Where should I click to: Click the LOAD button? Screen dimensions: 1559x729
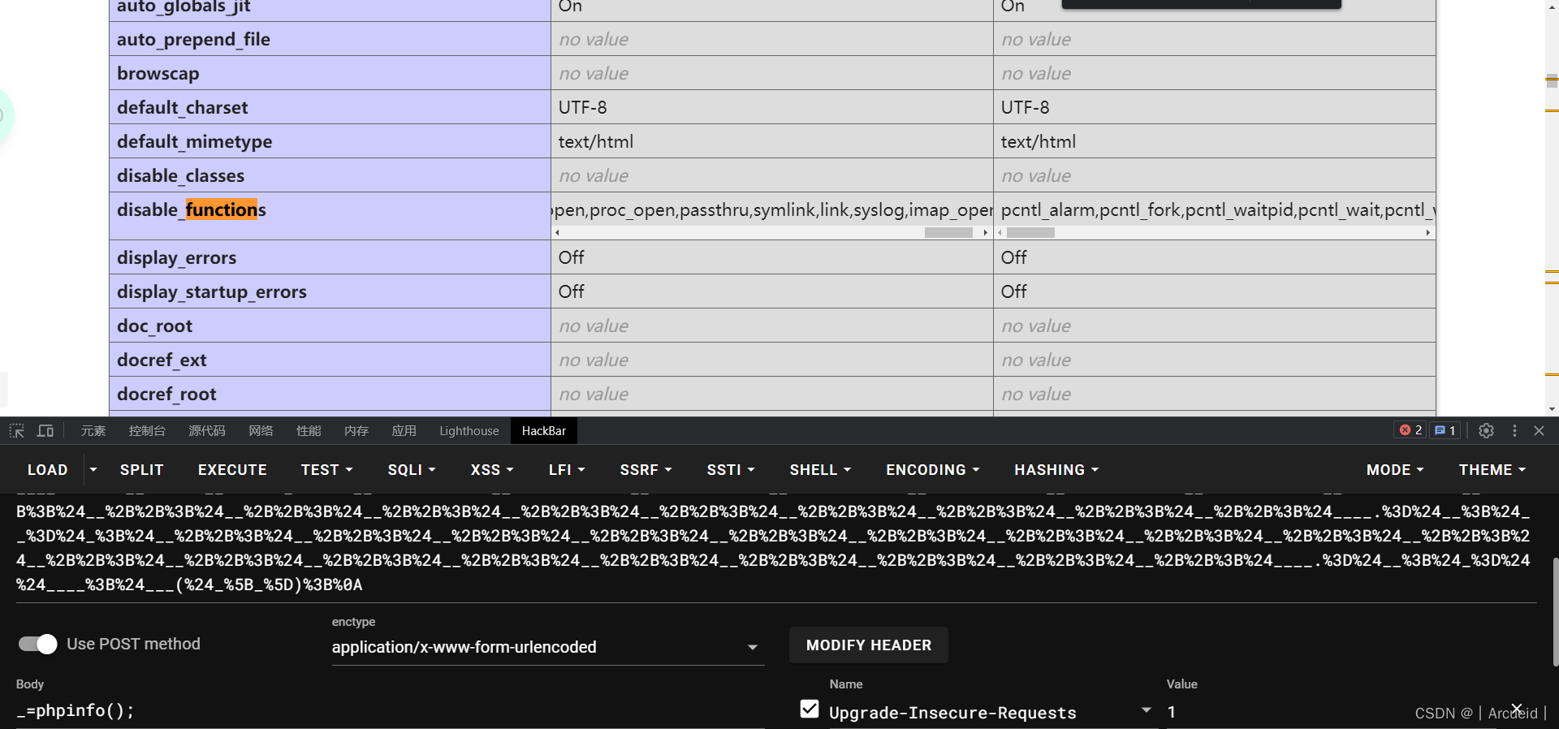48,469
